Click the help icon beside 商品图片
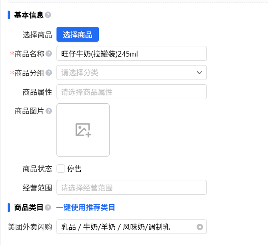 coord(49,111)
